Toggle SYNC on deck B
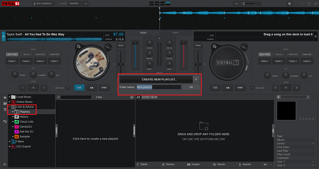319x169 pixels. pos(240,88)
